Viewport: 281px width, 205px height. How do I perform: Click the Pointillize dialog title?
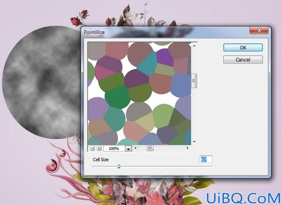[94, 32]
